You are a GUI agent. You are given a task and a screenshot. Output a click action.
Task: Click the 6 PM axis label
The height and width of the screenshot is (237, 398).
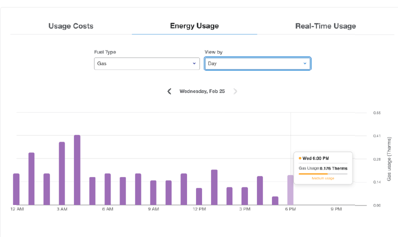(290, 209)
